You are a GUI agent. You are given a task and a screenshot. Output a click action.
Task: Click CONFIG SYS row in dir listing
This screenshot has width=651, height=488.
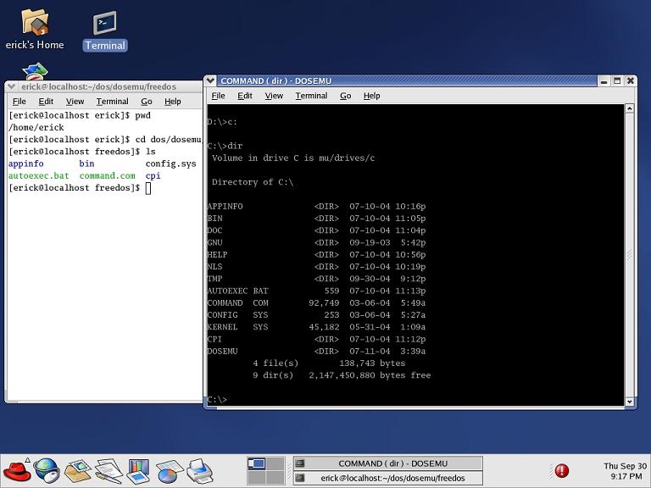coord(316,315)
